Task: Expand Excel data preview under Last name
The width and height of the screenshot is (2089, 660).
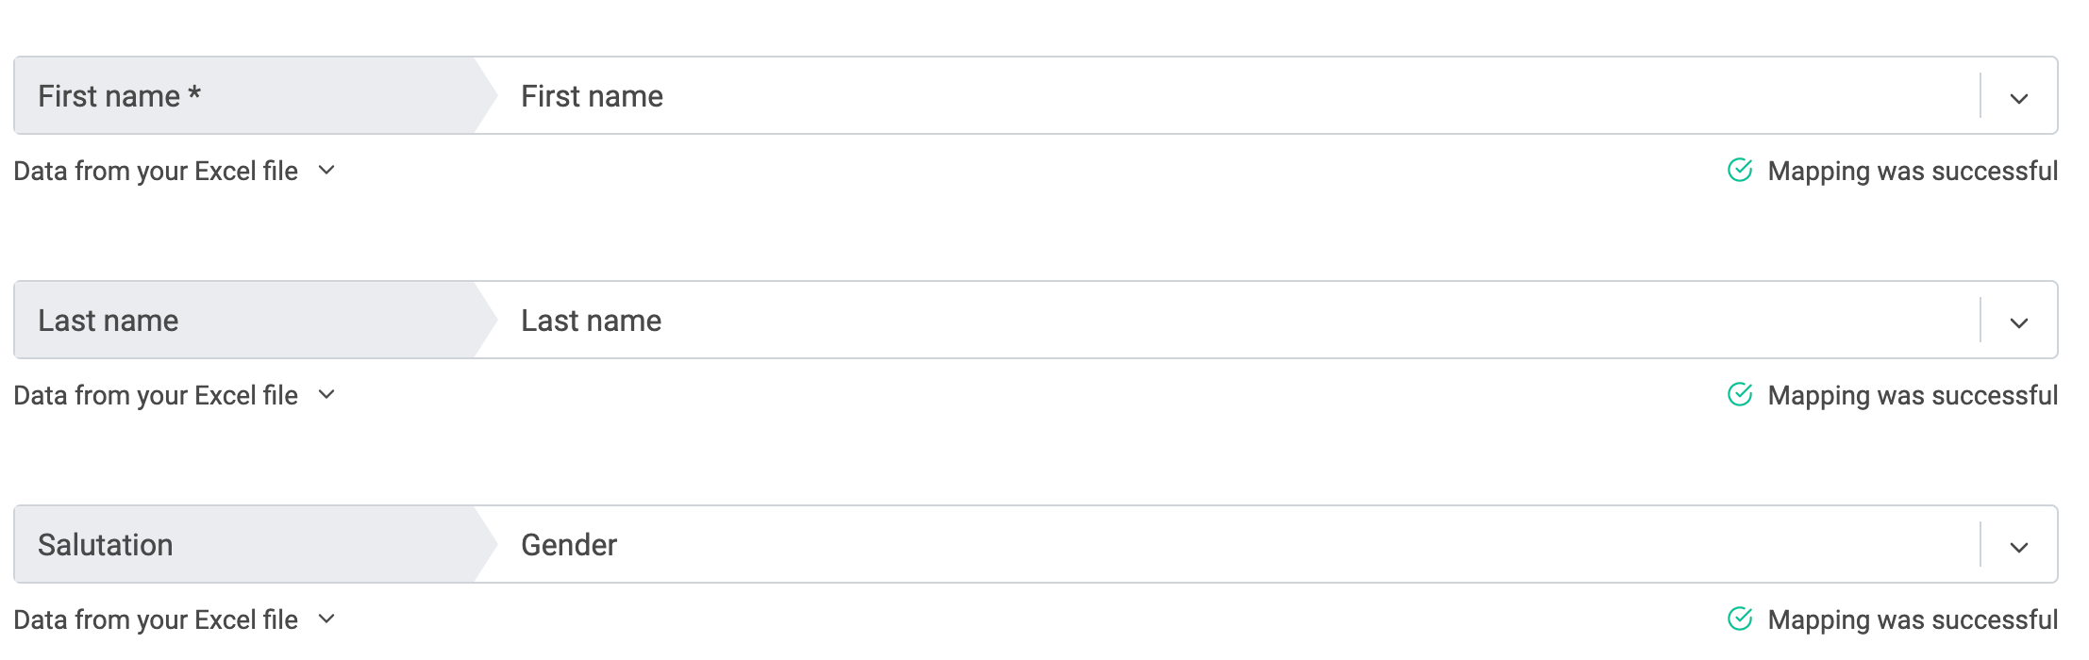Action: pos(326,395)
